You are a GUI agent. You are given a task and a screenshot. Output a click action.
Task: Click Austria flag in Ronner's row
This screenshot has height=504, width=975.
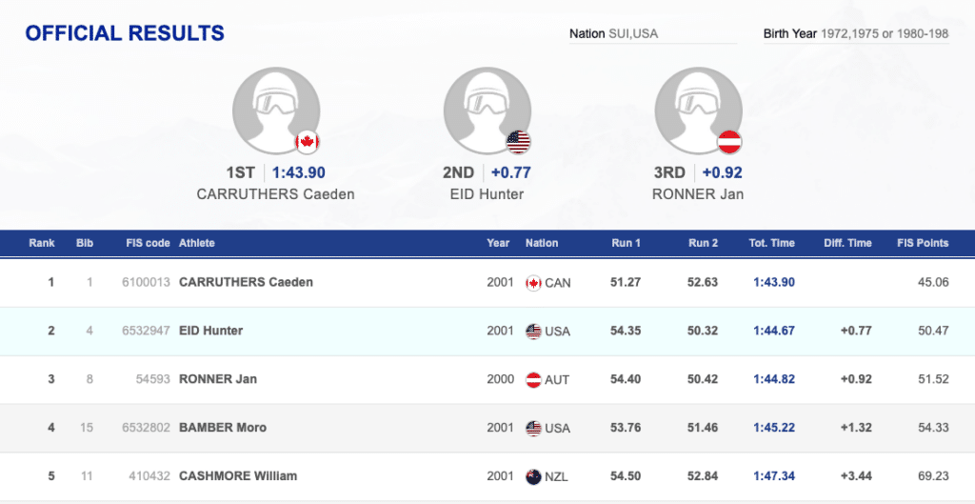click(533, 379)
